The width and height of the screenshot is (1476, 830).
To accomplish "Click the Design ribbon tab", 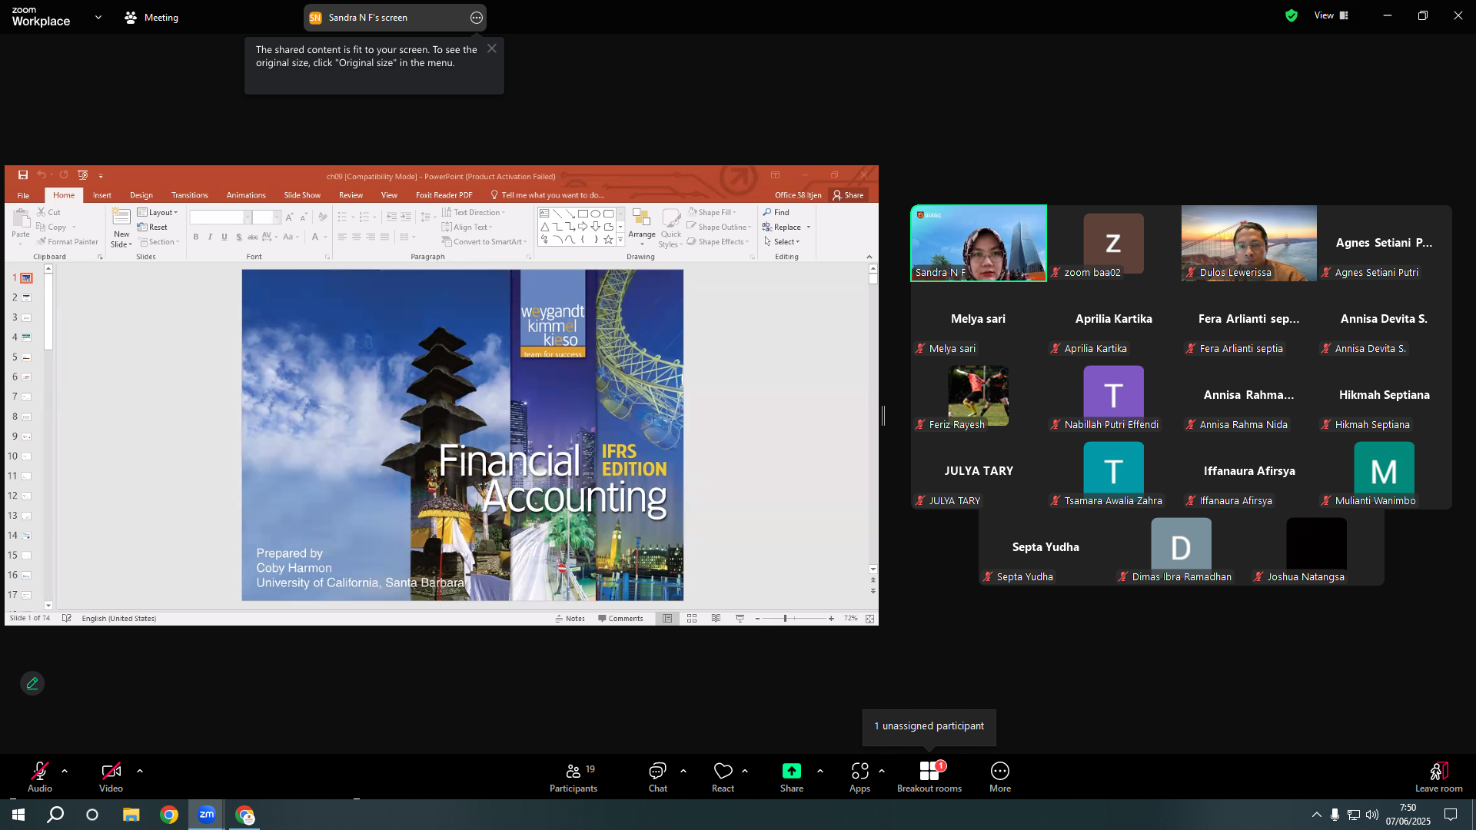I will click(141, 195).
